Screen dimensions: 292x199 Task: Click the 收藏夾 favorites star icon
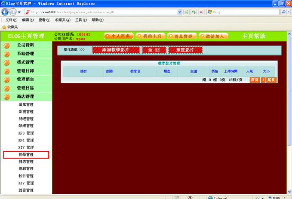(x=4, y=27)
